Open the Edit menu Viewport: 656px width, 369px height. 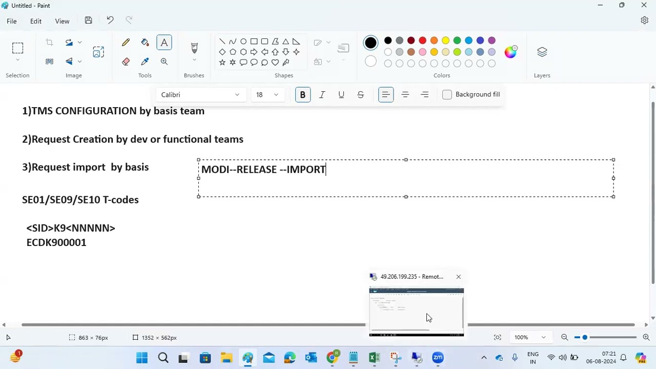(x=36, y=21)
